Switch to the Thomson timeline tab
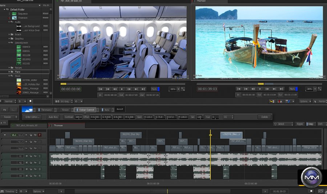 tap(59, 125)
